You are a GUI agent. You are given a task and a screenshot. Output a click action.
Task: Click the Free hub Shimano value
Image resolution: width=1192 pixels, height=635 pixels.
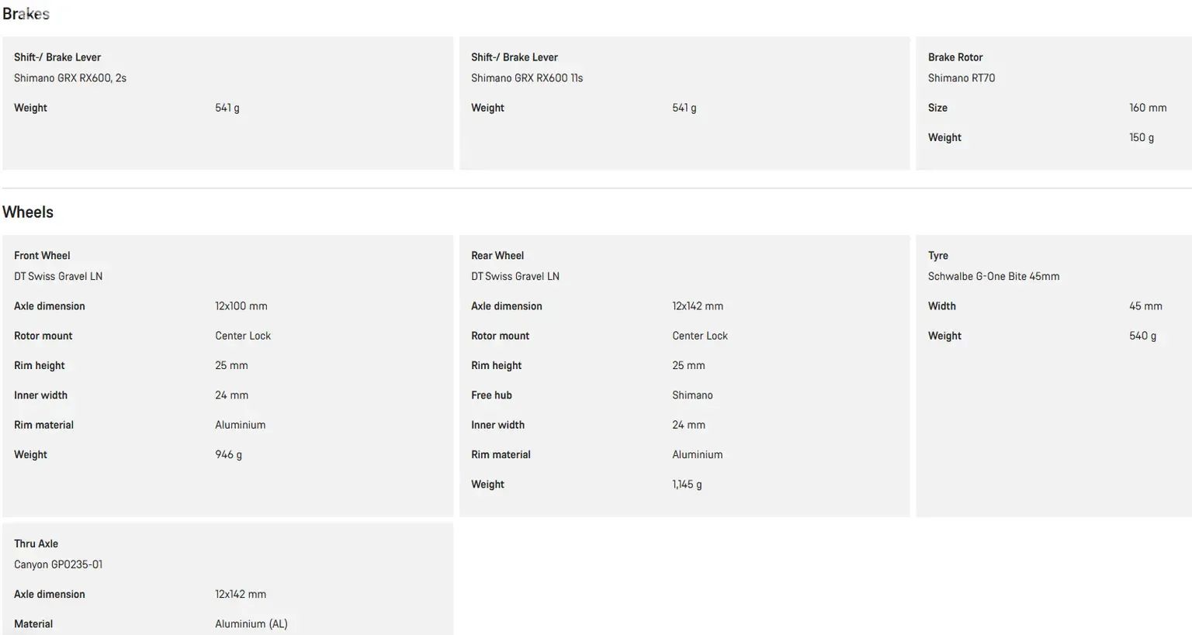(x=692, y=395)
